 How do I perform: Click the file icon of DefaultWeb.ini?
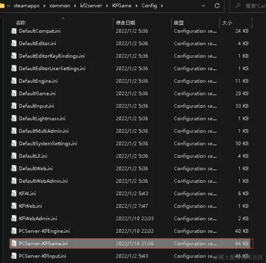pos(14,168)
